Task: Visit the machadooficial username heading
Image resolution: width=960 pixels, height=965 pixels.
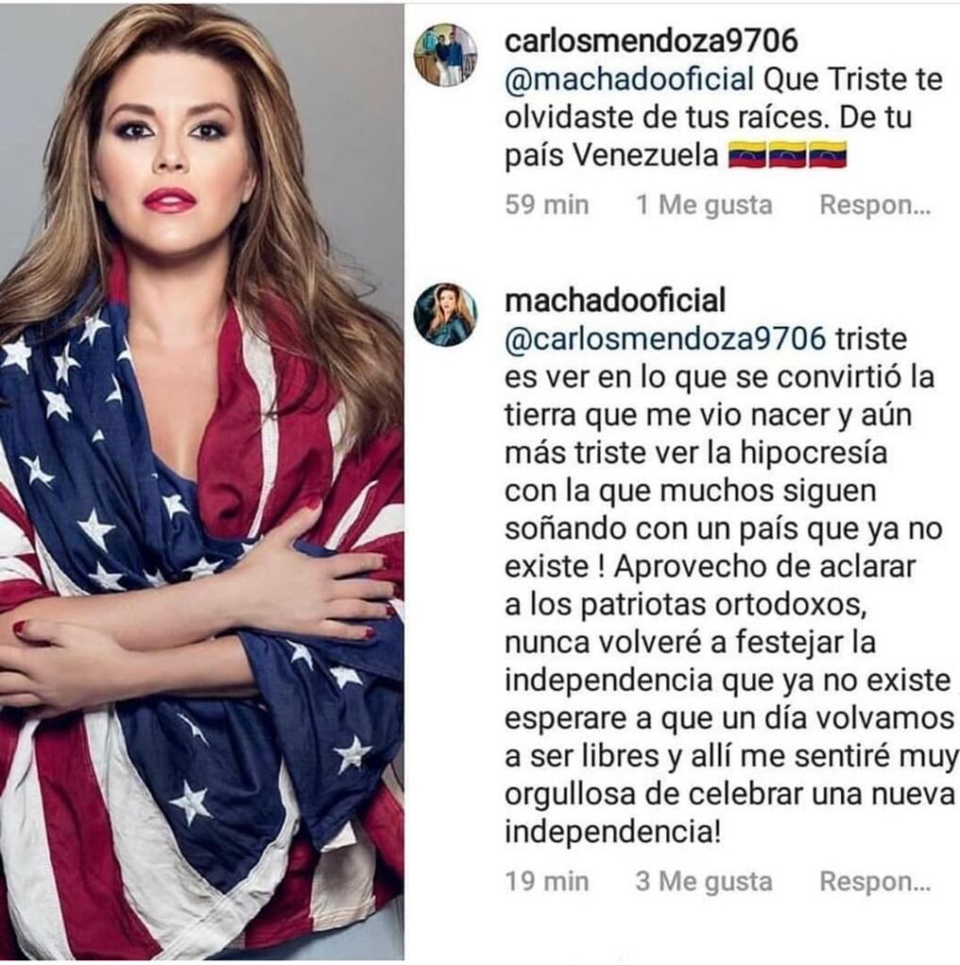Action: pos(615,301)
